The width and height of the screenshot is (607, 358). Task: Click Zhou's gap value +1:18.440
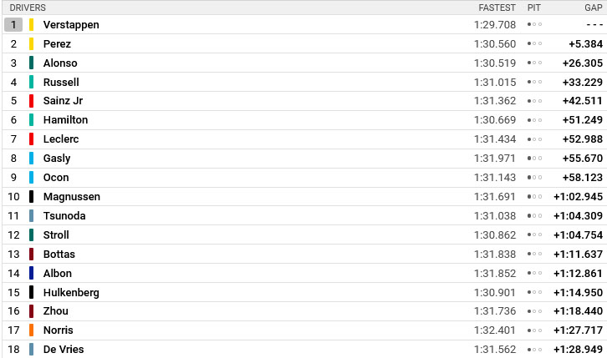tap(578, 311)
